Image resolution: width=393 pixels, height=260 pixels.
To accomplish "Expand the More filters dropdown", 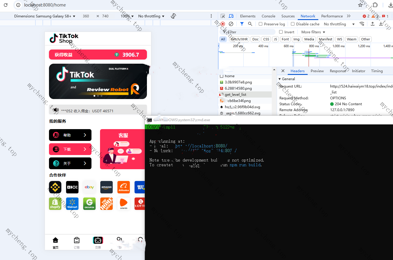I will tap(313, 32).
